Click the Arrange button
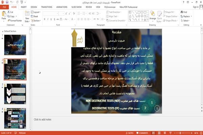Screen dimensions: 203x135 tap(153, 16)
